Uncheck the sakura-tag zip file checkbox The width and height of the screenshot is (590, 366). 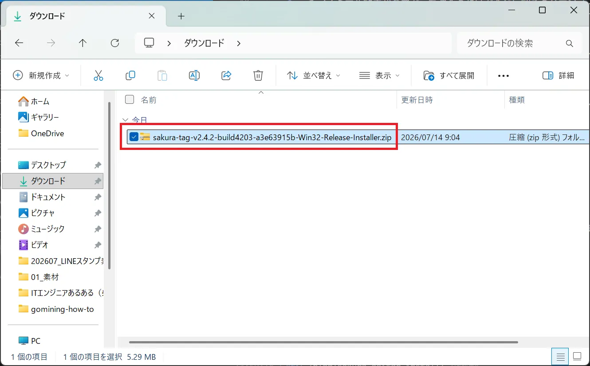pos(134,137)
